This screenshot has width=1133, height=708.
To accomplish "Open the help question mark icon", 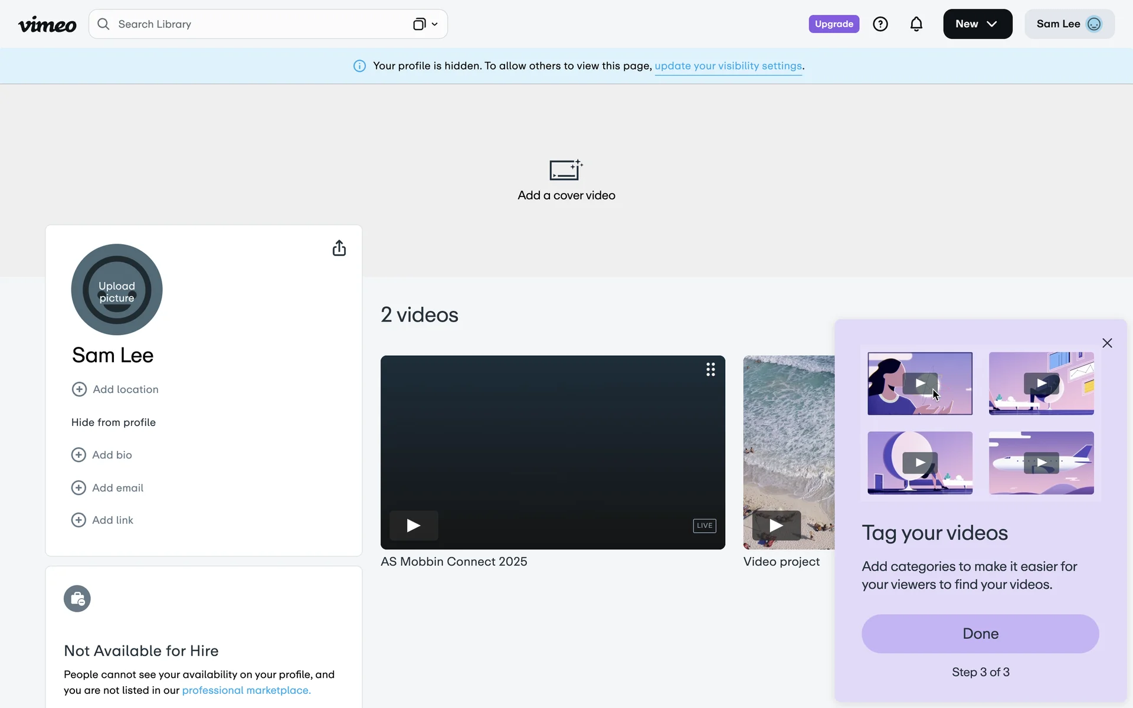I will (880, 24).
